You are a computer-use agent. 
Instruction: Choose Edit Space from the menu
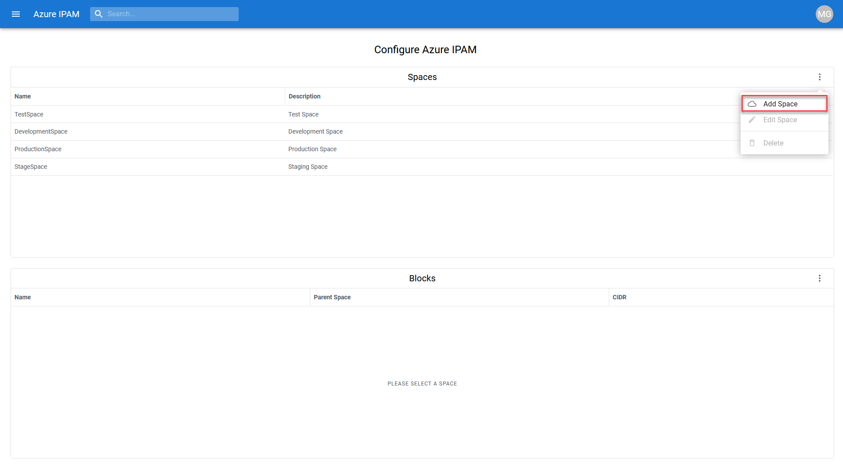pyautogui.click(x=784, y=120)
